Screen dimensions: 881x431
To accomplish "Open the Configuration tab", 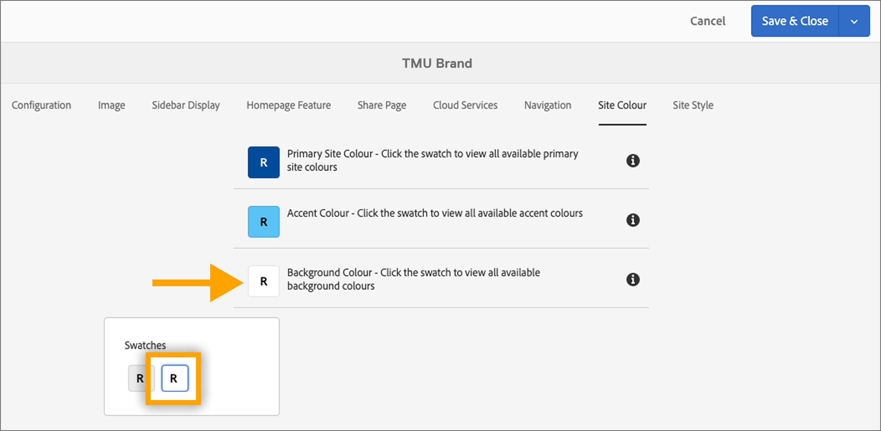I will pos(41,105).
